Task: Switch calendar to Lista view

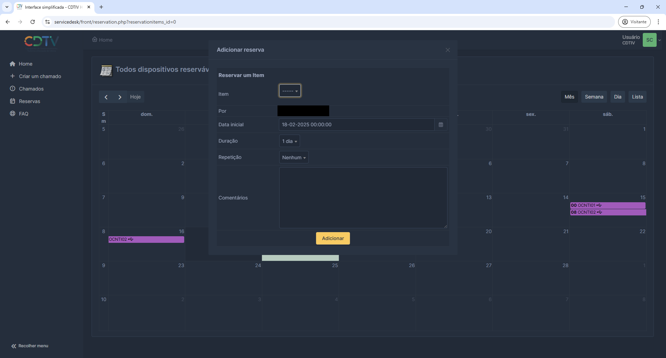Action: coord(637,97)
